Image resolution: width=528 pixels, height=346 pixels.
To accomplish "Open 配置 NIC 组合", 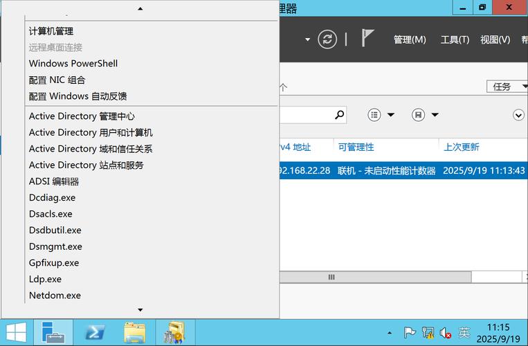I will coord(57,80).
